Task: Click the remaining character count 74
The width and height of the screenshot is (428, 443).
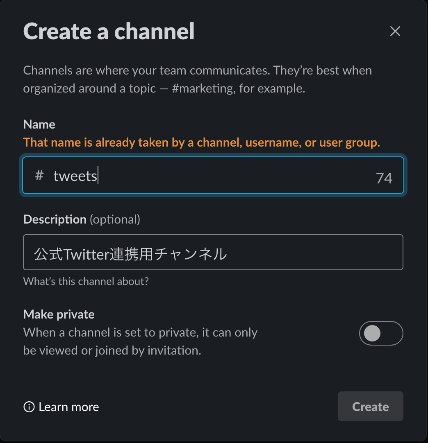Action: [384, 178]
